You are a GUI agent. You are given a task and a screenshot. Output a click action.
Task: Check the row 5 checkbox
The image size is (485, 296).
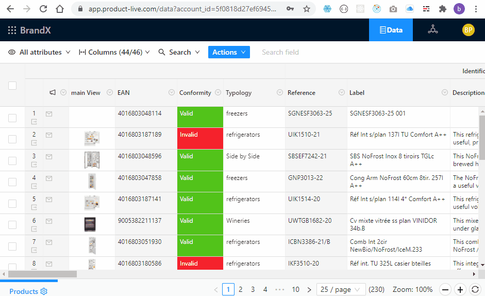tap(12, 203)
